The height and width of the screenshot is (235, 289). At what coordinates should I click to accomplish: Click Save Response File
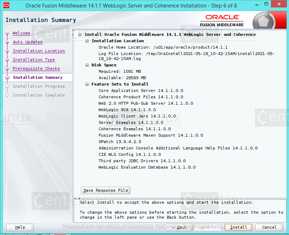105,190
